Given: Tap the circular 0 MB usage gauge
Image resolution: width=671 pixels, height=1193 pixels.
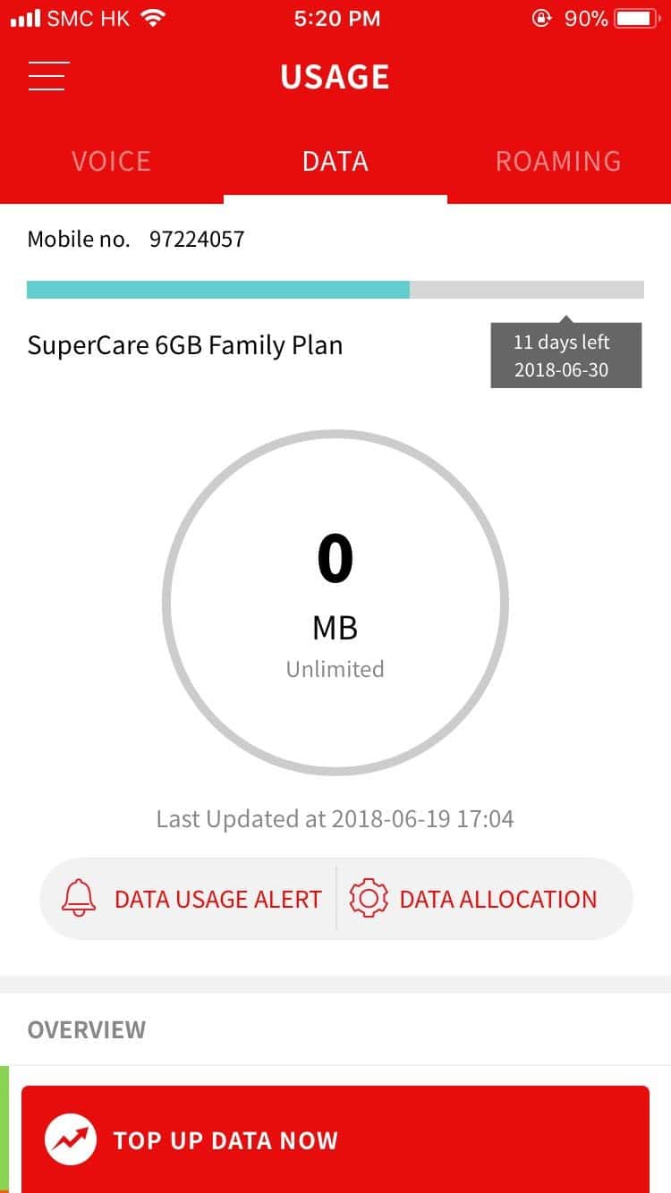Looking at the screenshot, I should pos(335,603).
